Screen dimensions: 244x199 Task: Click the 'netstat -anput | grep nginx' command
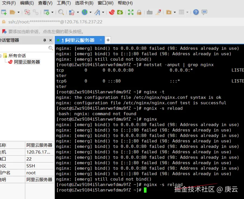(x=179, y=65)
